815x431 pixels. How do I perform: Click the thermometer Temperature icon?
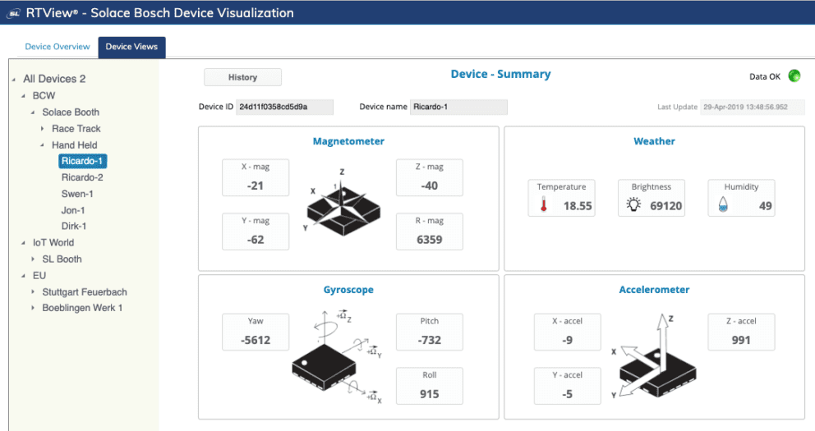[x=543, y=205]
